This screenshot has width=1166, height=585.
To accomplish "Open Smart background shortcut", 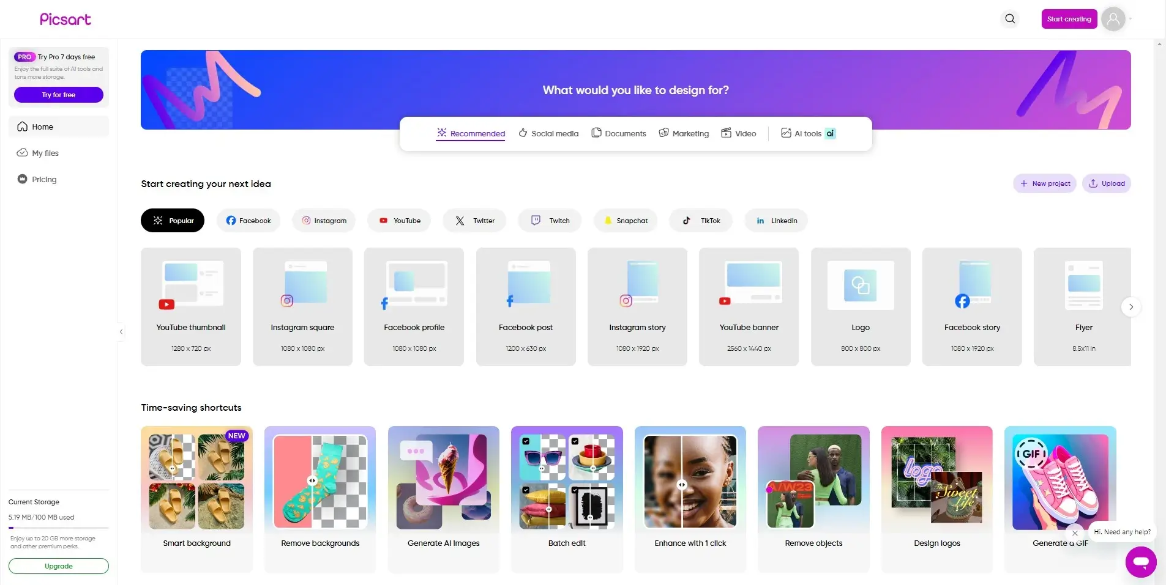I will tap(196, 499).
